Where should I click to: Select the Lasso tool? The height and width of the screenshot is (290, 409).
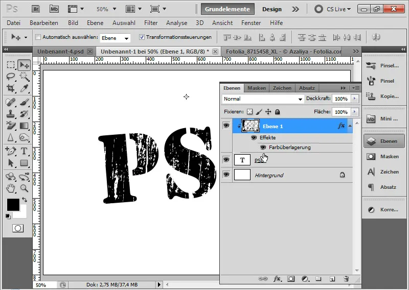point(11,77)
